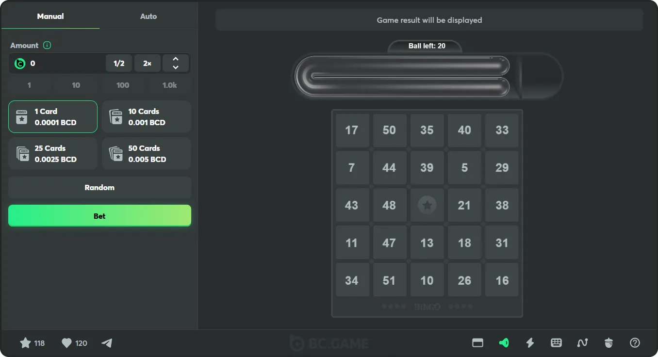This screenshot has width=658, height=357.
Task: Click bingo cell number 17
Action: coord(352,130)
